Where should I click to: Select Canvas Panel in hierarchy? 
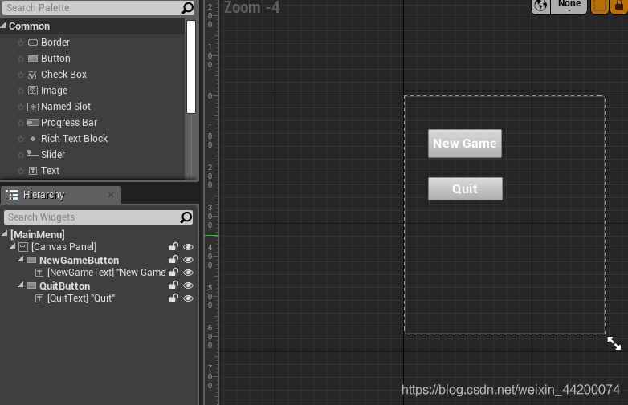pyautogui.click(x=64, y=247)
